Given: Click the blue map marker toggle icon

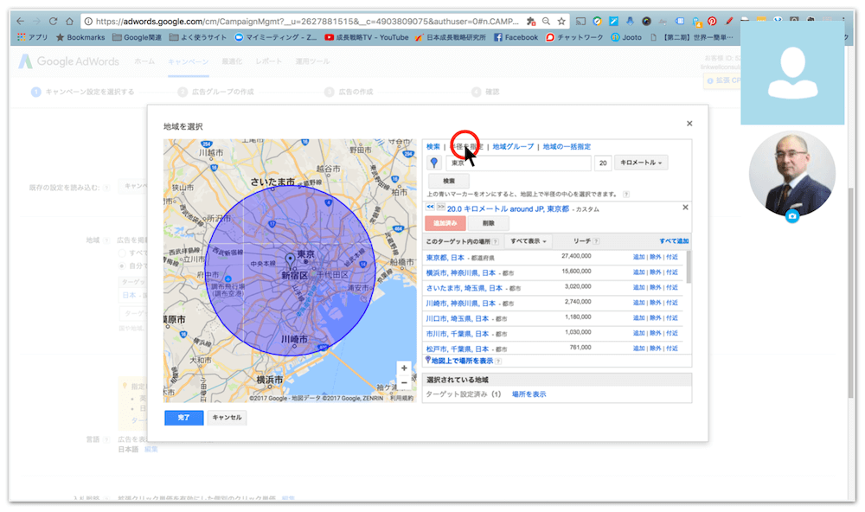Looking at the screenshot, I should click(434, 163).
